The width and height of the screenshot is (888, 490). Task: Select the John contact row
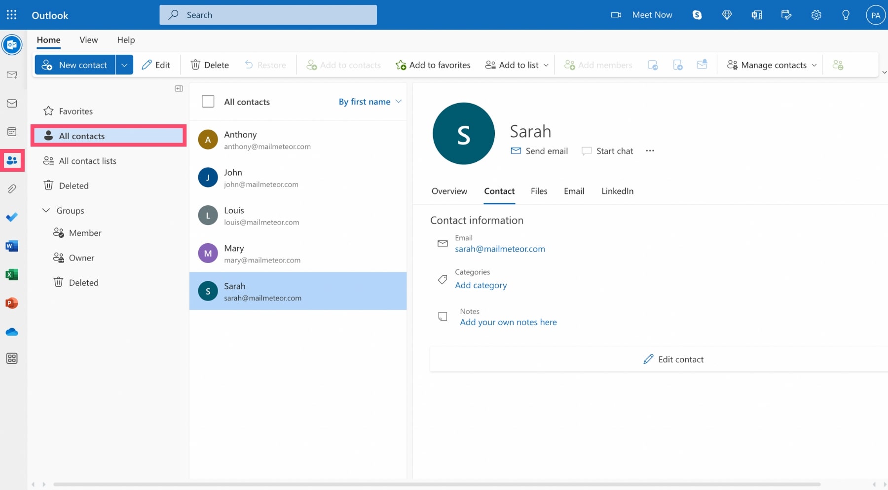[x=298, y=178]
